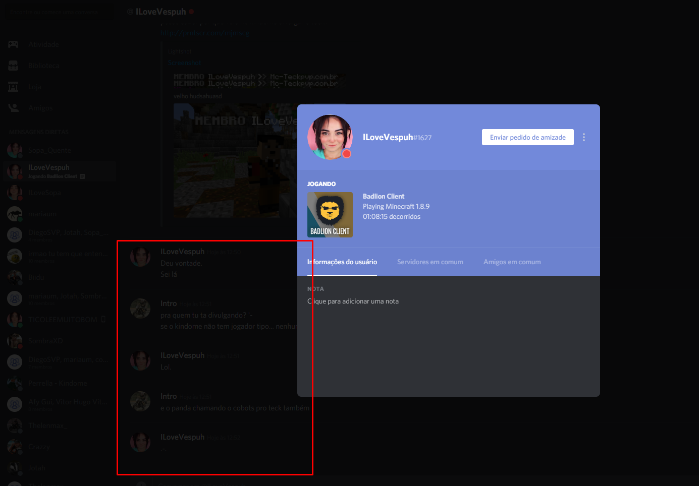Open the TICOLEEMUITOBOM direct message

60,320
